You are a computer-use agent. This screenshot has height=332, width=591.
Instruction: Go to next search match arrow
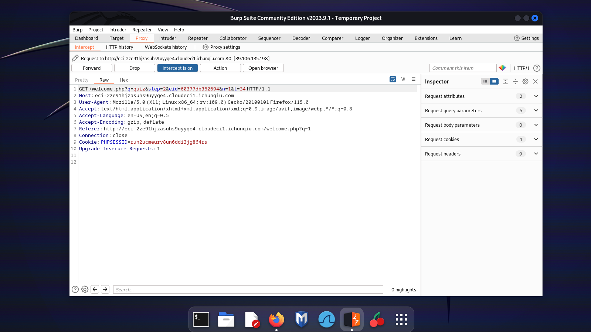click(x=105, y=290)
